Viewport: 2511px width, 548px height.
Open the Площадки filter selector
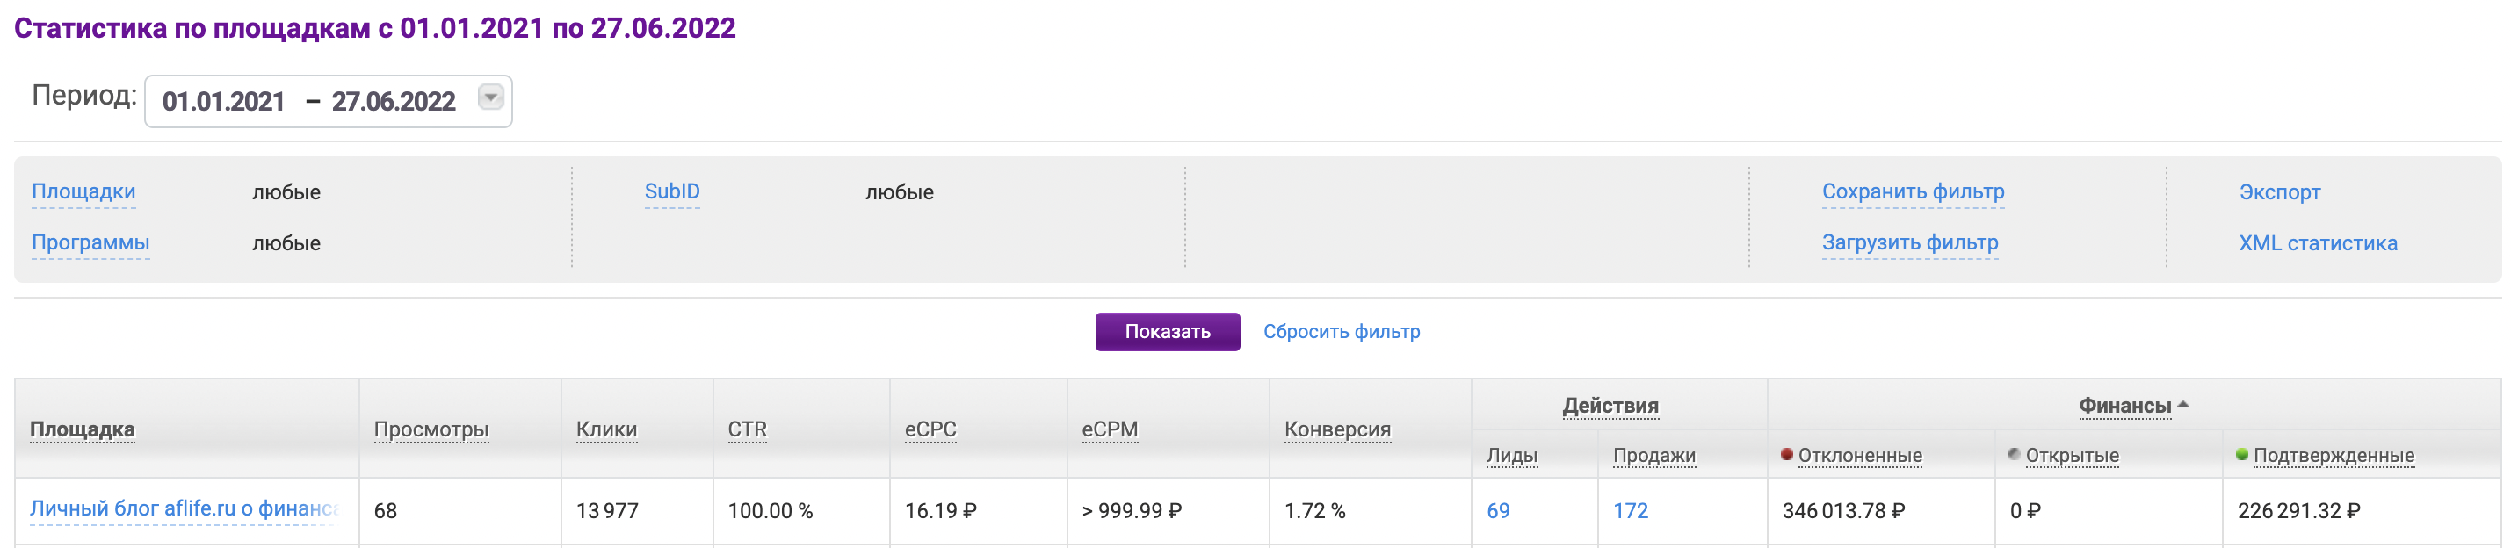83,192
